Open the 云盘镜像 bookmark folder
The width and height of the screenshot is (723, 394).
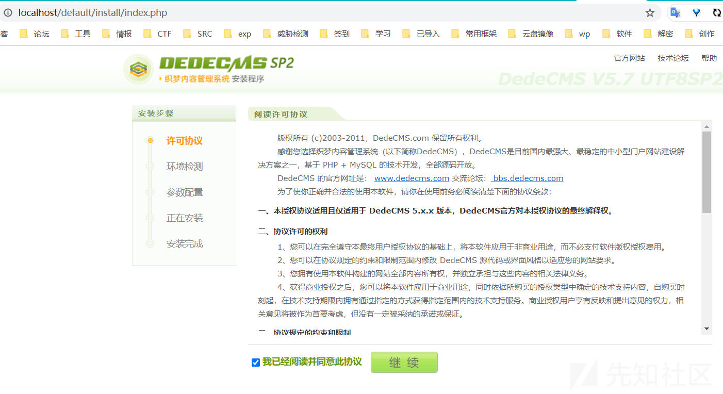click(x=531, y=34)
